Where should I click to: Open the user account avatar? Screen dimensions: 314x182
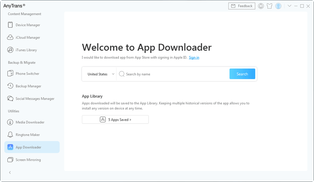278,6
